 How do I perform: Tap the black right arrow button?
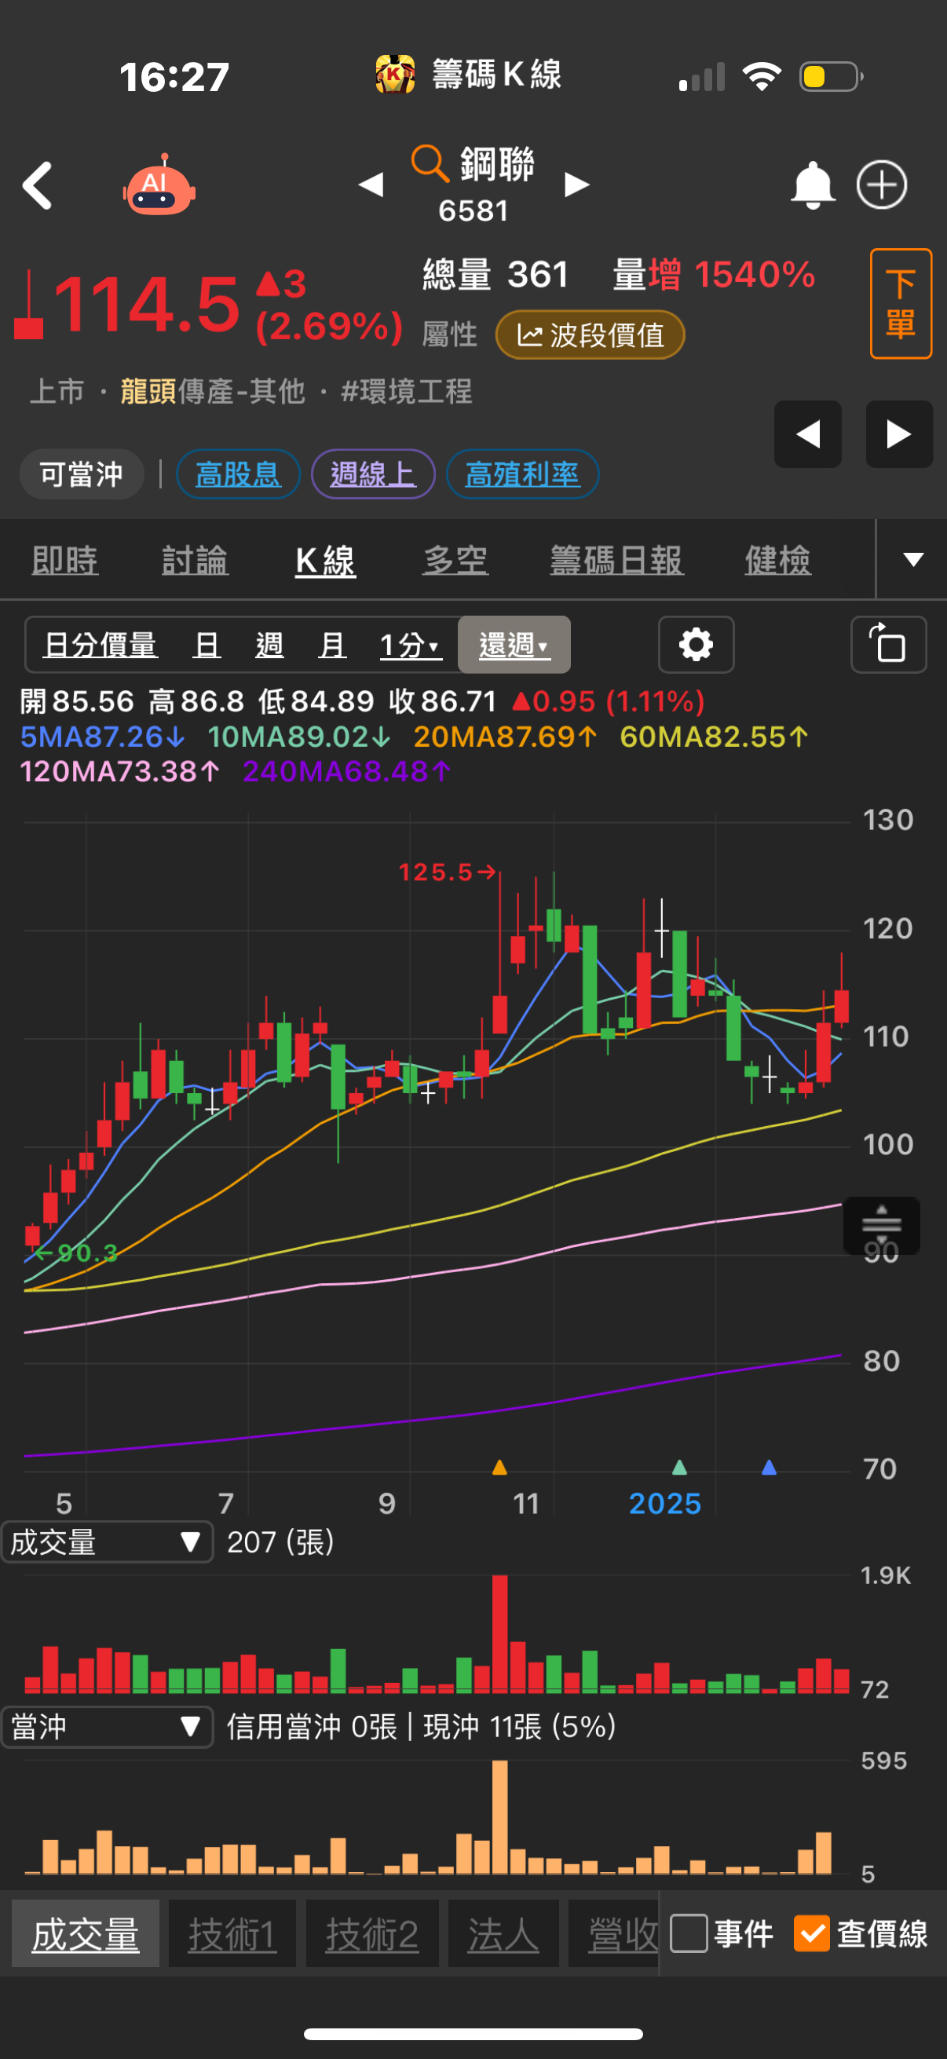[899, 434]
